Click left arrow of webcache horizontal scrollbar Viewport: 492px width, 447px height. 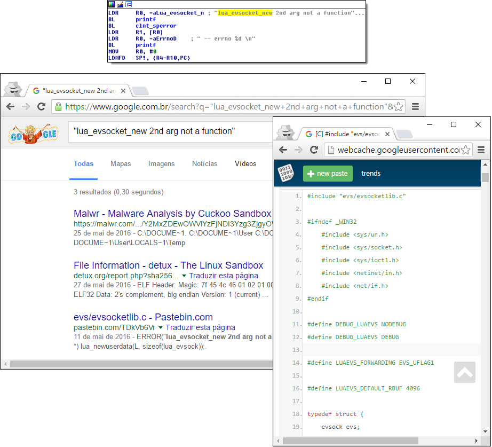(279, 441)
